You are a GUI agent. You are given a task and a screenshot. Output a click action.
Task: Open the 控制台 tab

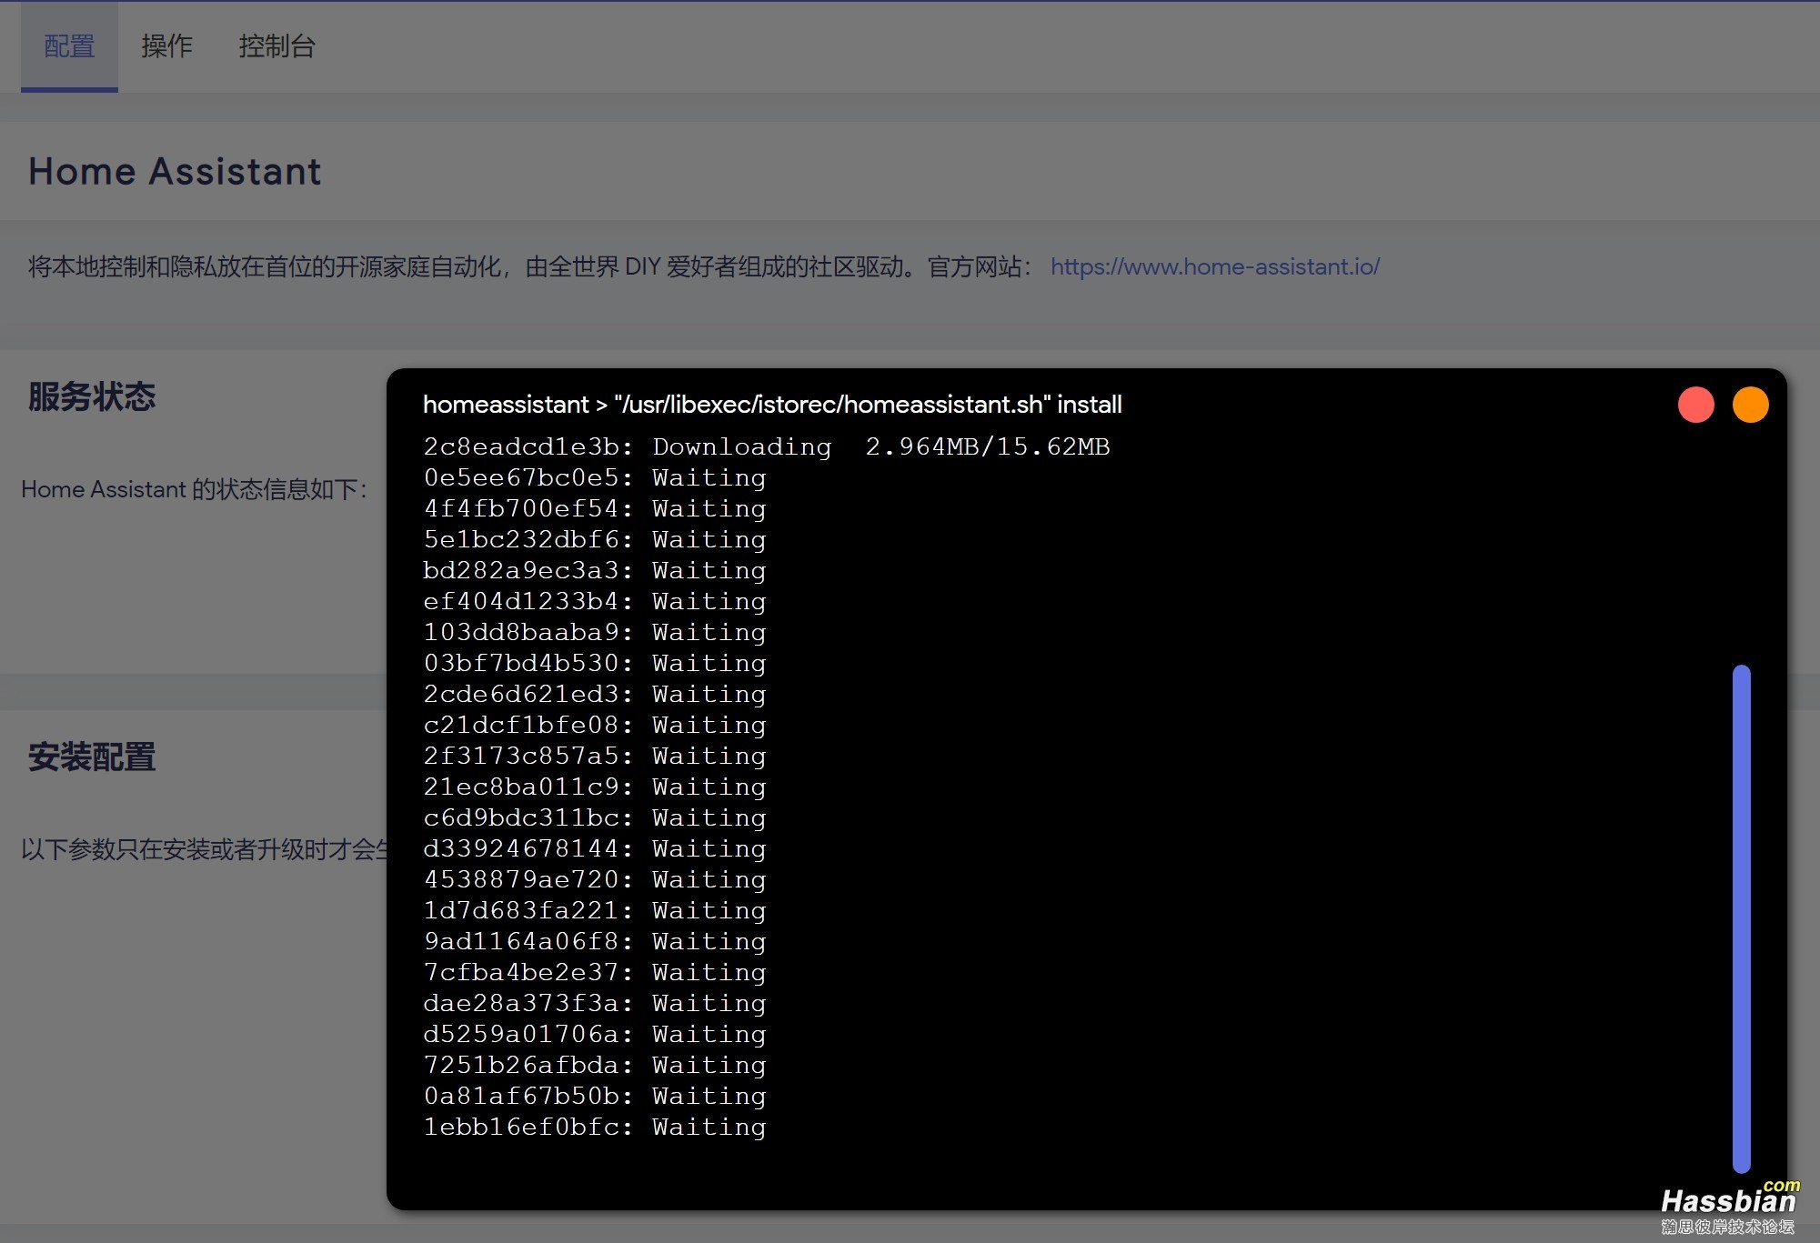click(277, 46)
